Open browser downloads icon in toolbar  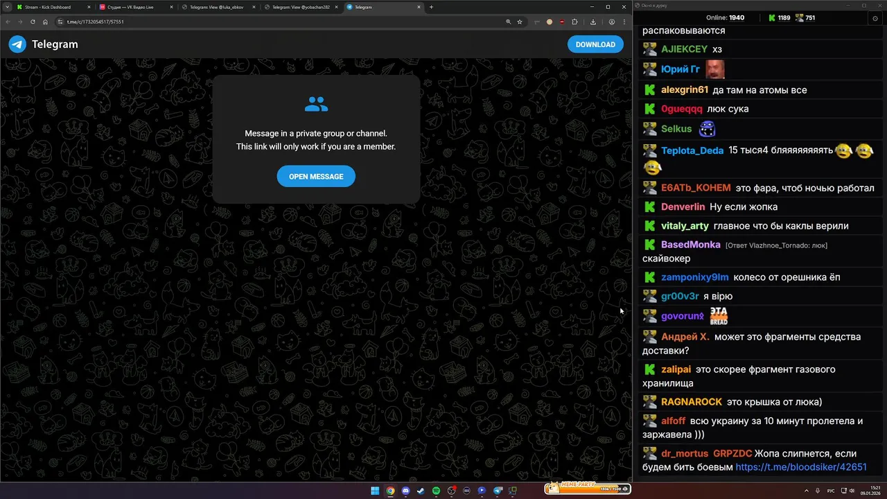[x=593, y=21]
